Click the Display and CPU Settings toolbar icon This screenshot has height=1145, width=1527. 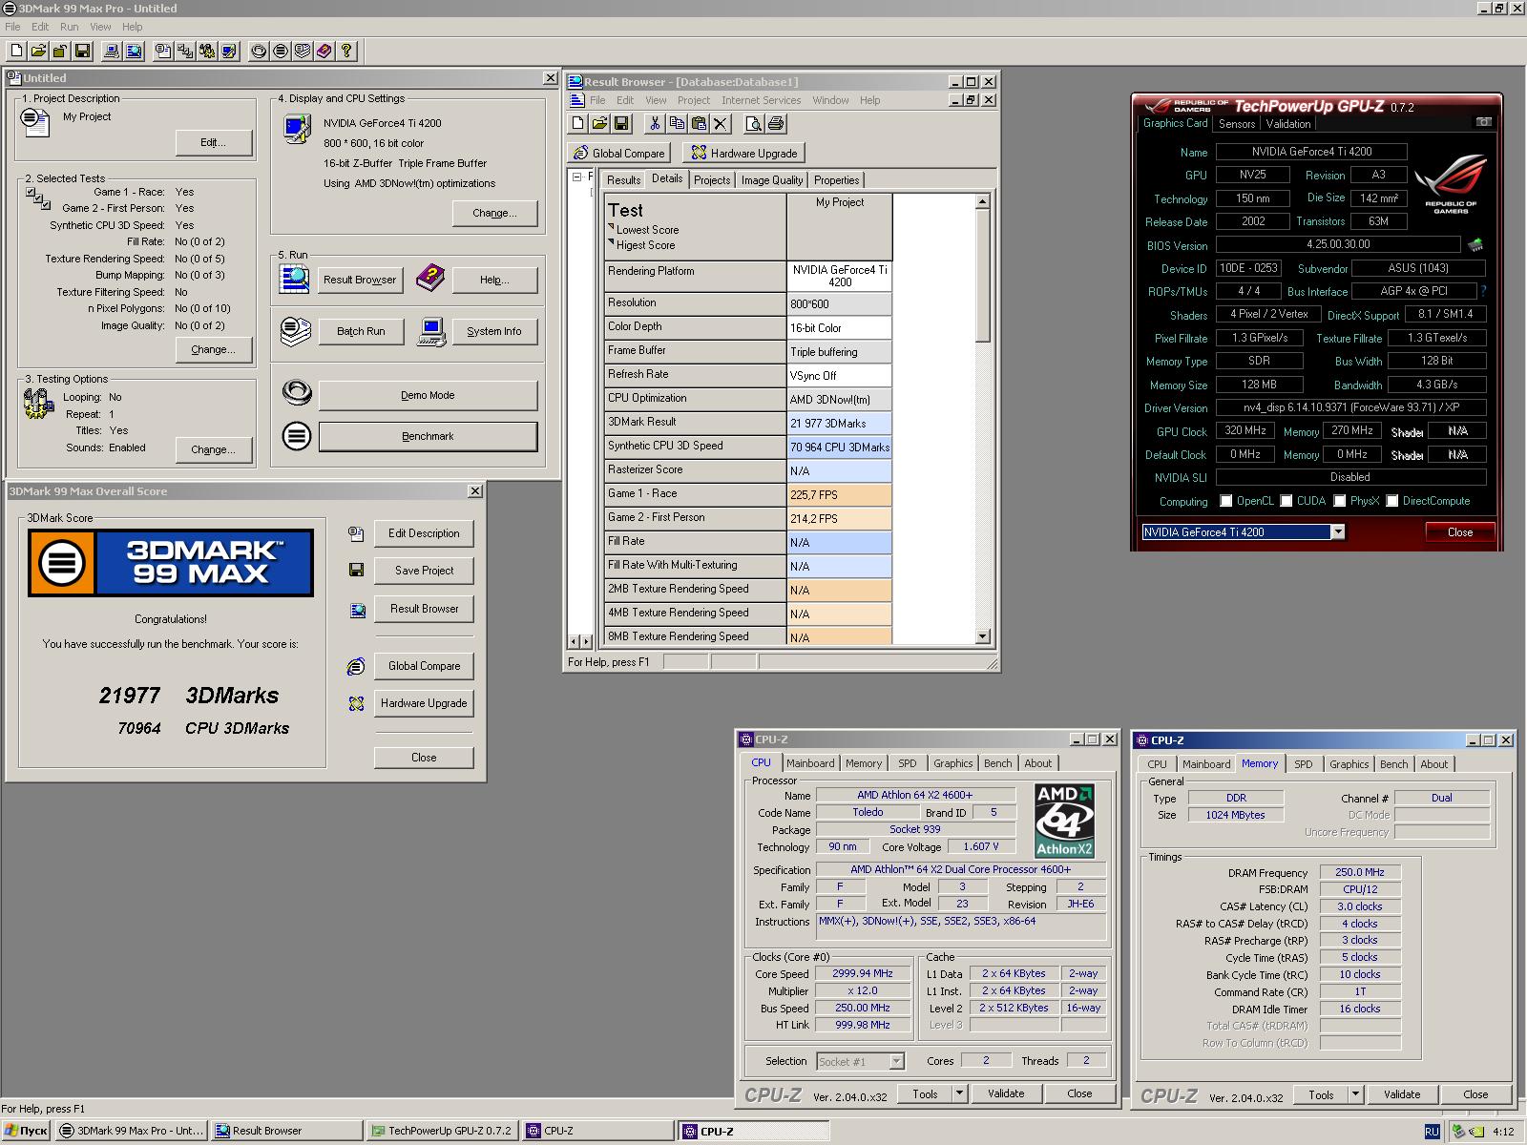[x=229, y=52]
